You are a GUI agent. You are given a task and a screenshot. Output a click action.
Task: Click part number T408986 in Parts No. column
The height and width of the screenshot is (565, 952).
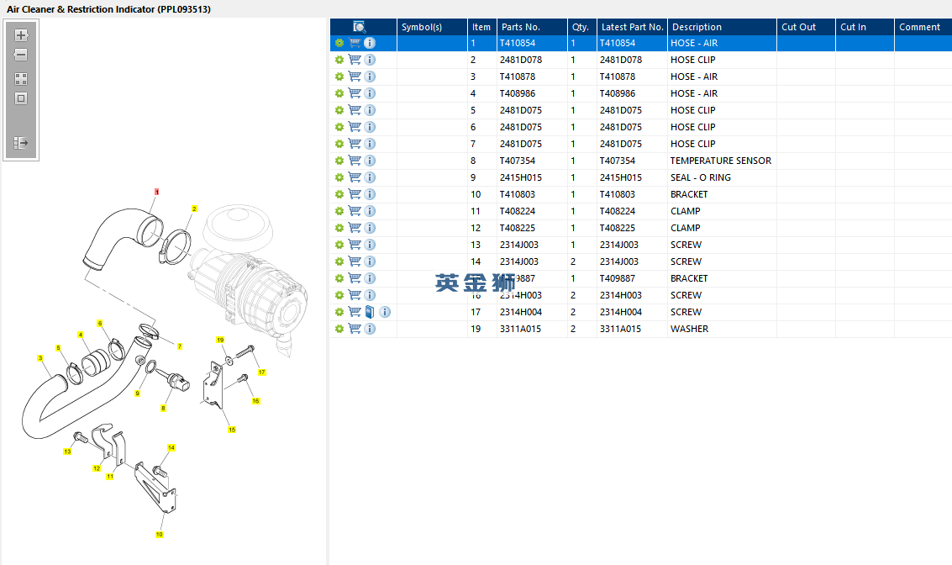(x=518, y=93)
